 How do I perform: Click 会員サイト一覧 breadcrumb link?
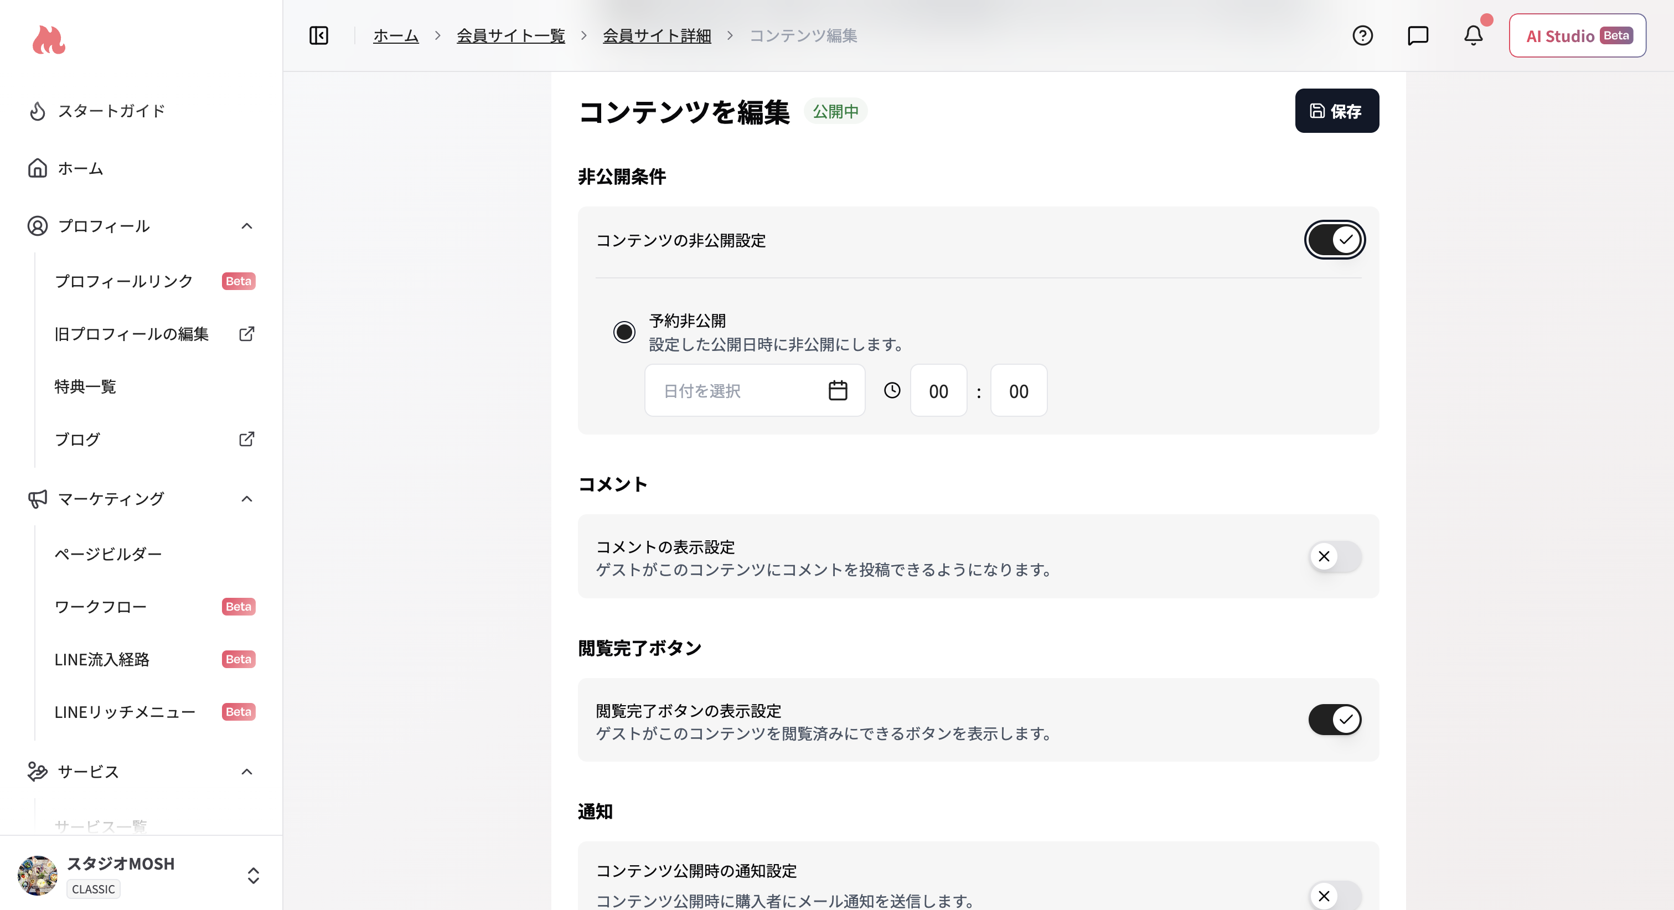point(511,36)
